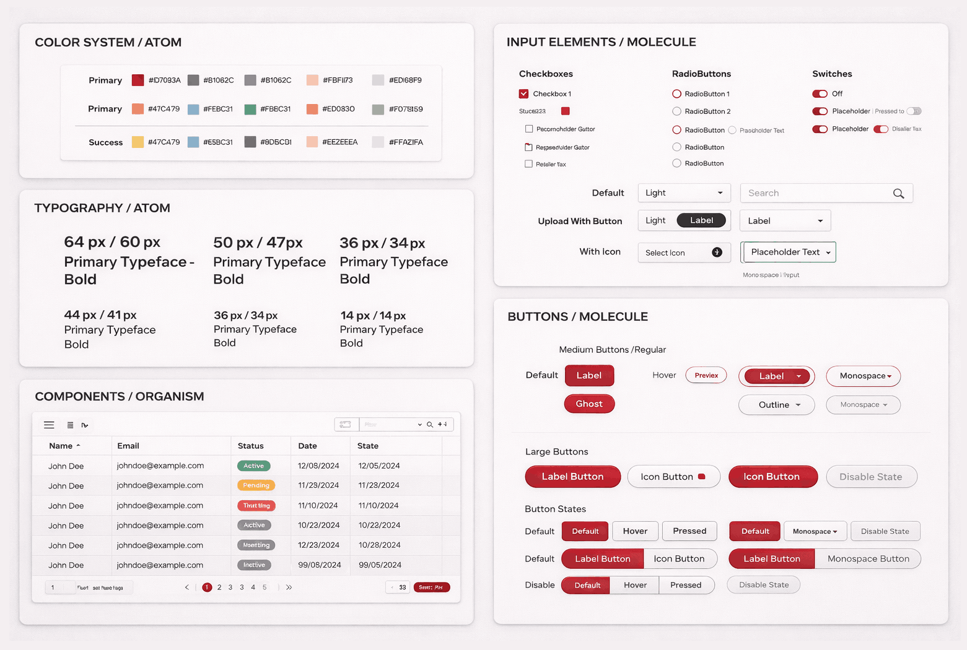967x650 pixels.
Task: Click the red Ghost button
Action: pyautogui.click(x=589, y=404)
